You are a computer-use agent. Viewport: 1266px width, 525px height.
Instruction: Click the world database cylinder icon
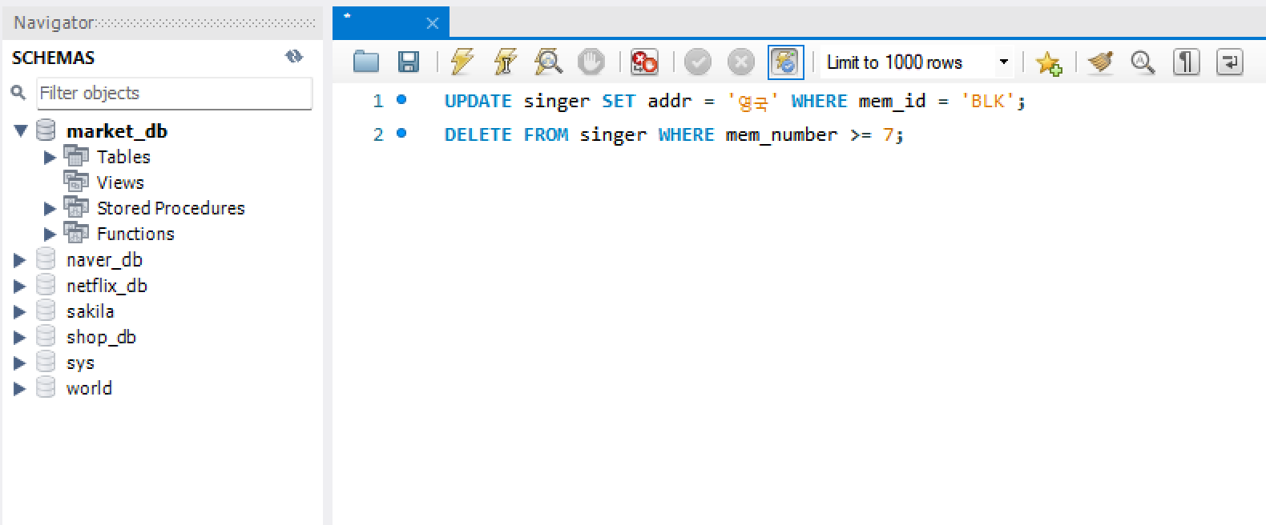46,387
